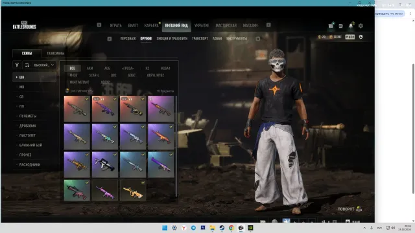The height and width of the screenshot is (233, 415).
Task: Filter skins by MK47 MUTANT
Action: point(79,82)
